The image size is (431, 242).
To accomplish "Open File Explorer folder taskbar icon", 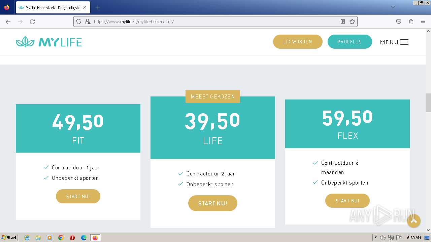I will [38, 238].
